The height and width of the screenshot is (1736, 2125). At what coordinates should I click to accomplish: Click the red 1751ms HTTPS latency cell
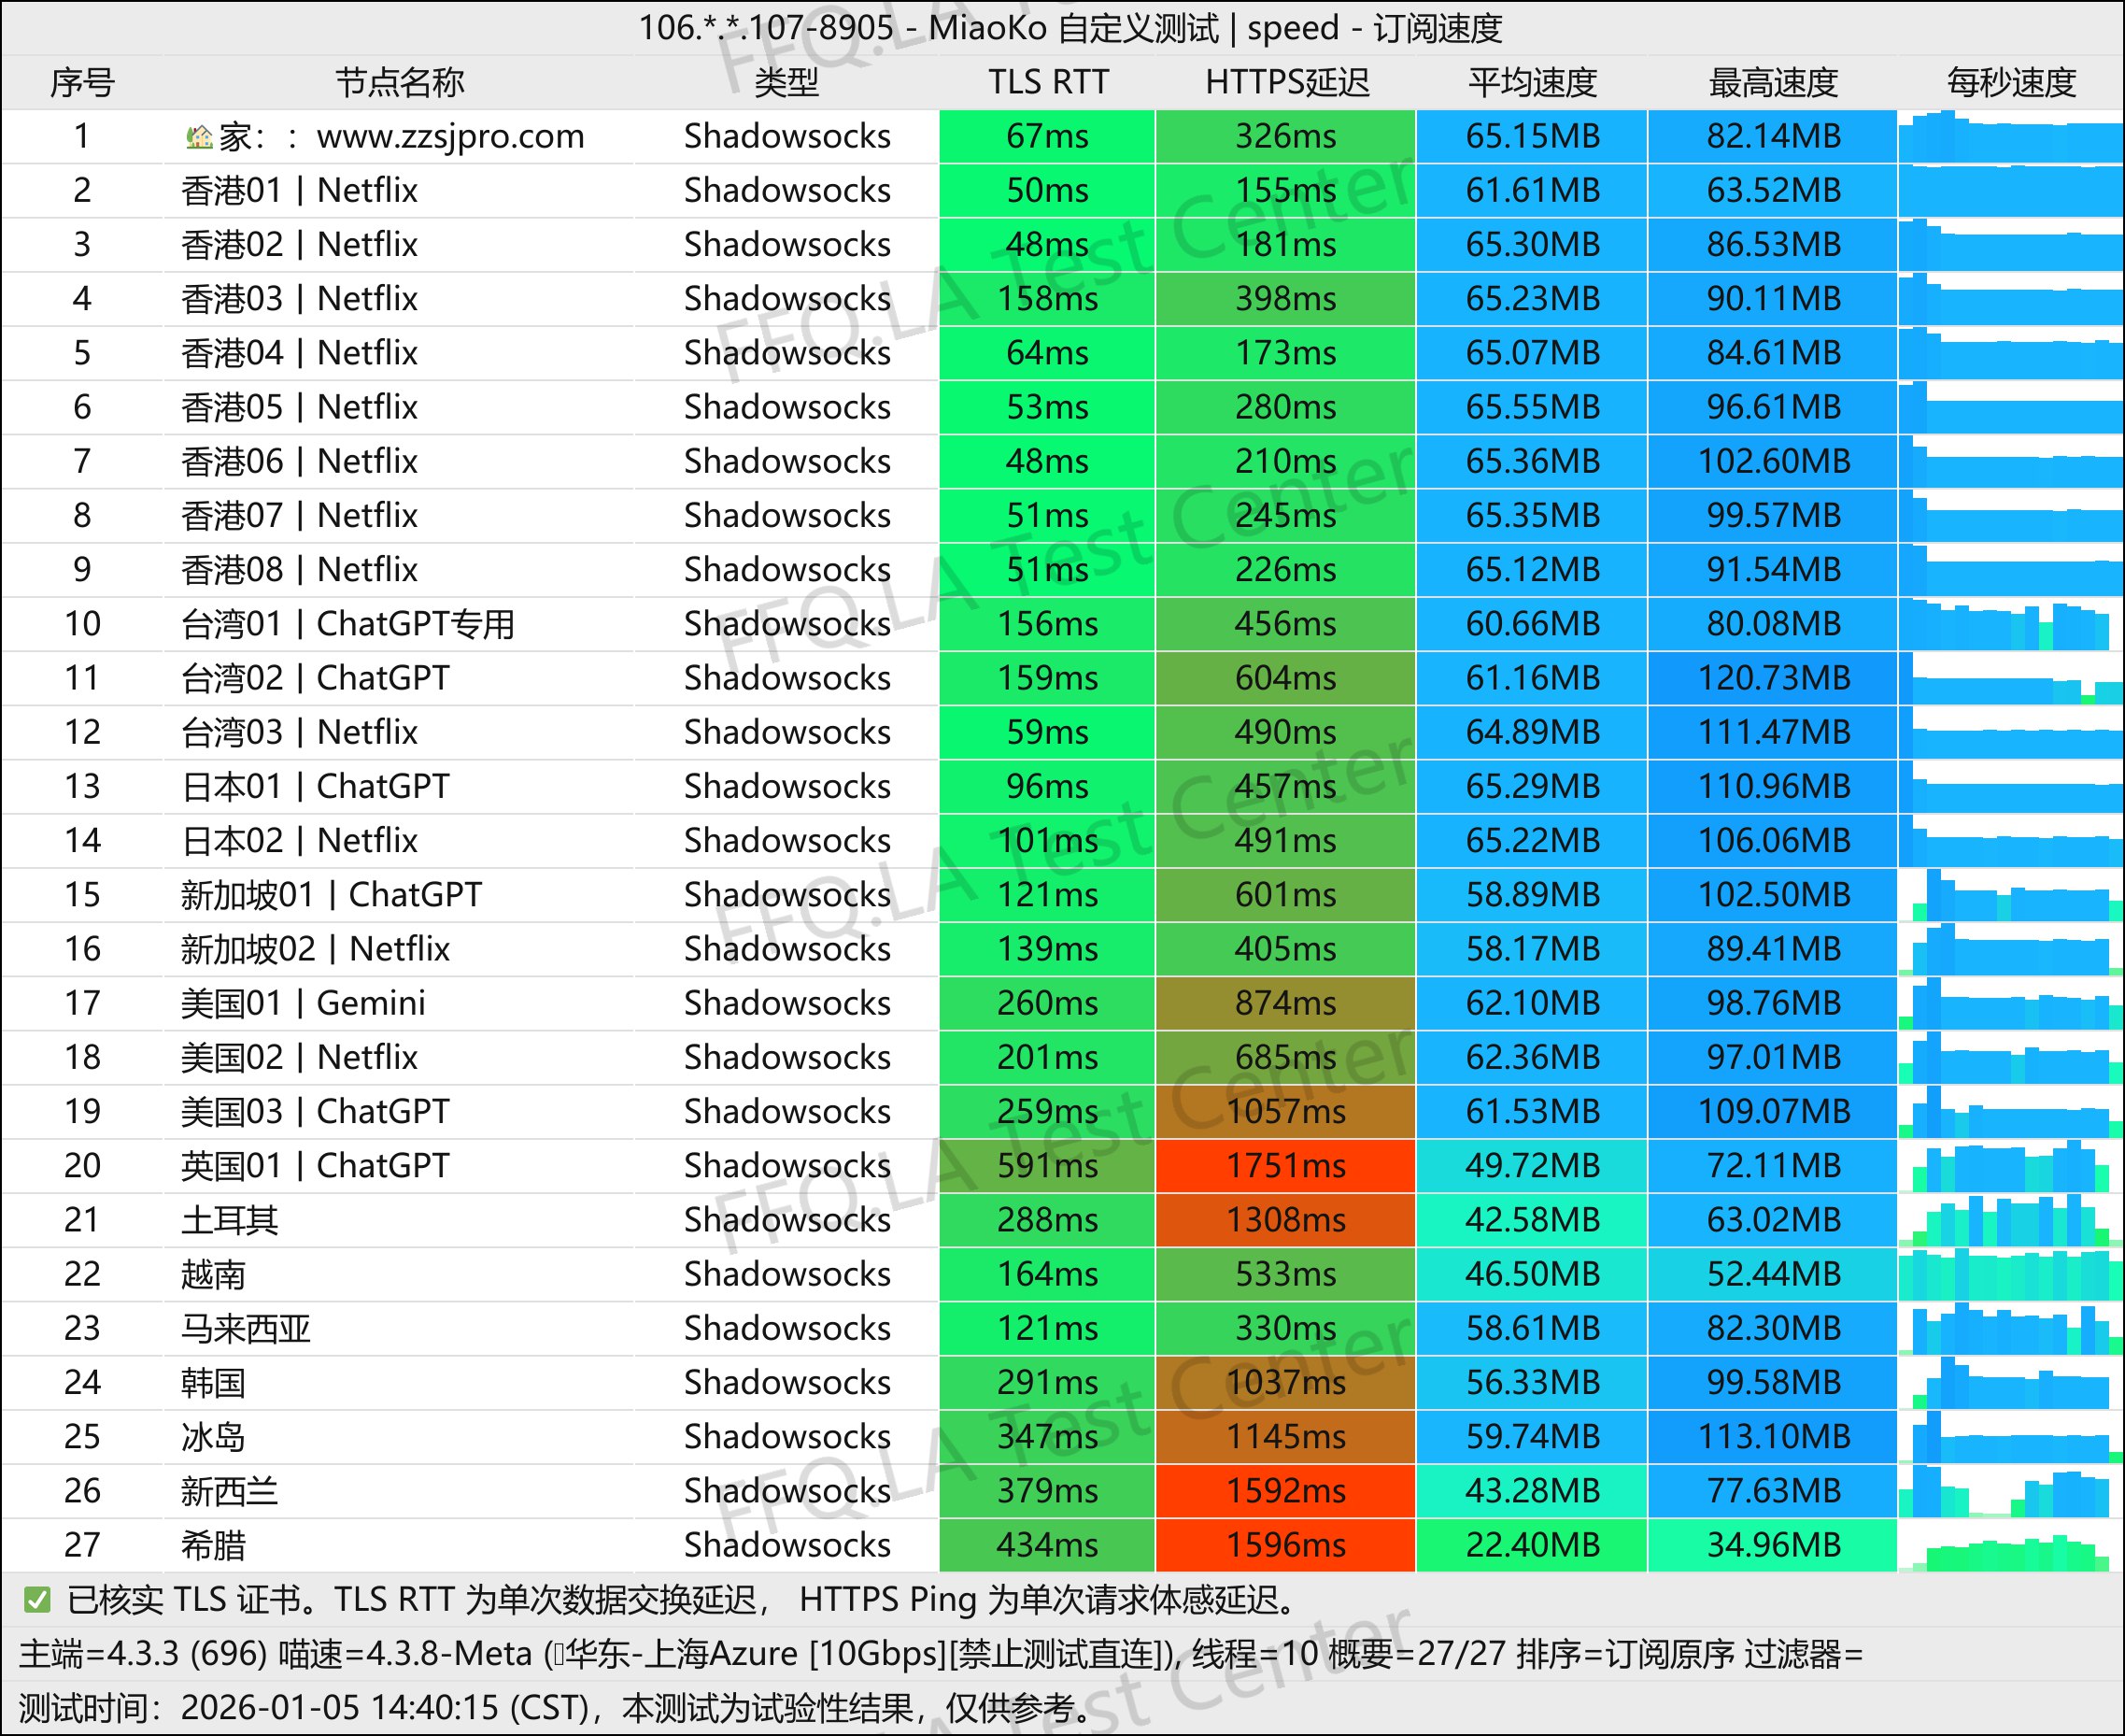coord(1285,1166)
